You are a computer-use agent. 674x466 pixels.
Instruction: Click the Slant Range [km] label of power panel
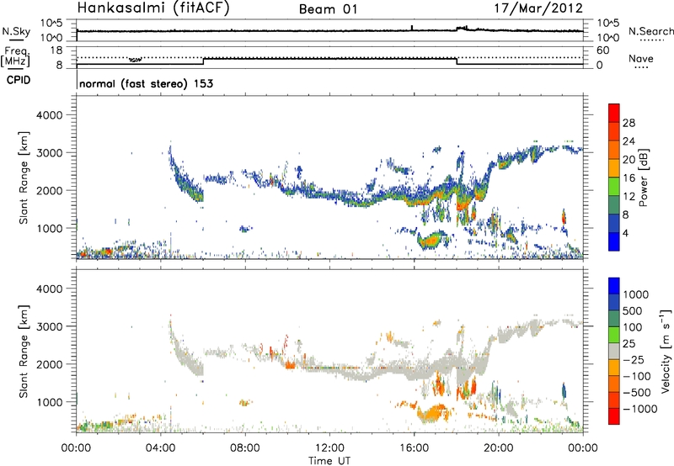[24, 177]
